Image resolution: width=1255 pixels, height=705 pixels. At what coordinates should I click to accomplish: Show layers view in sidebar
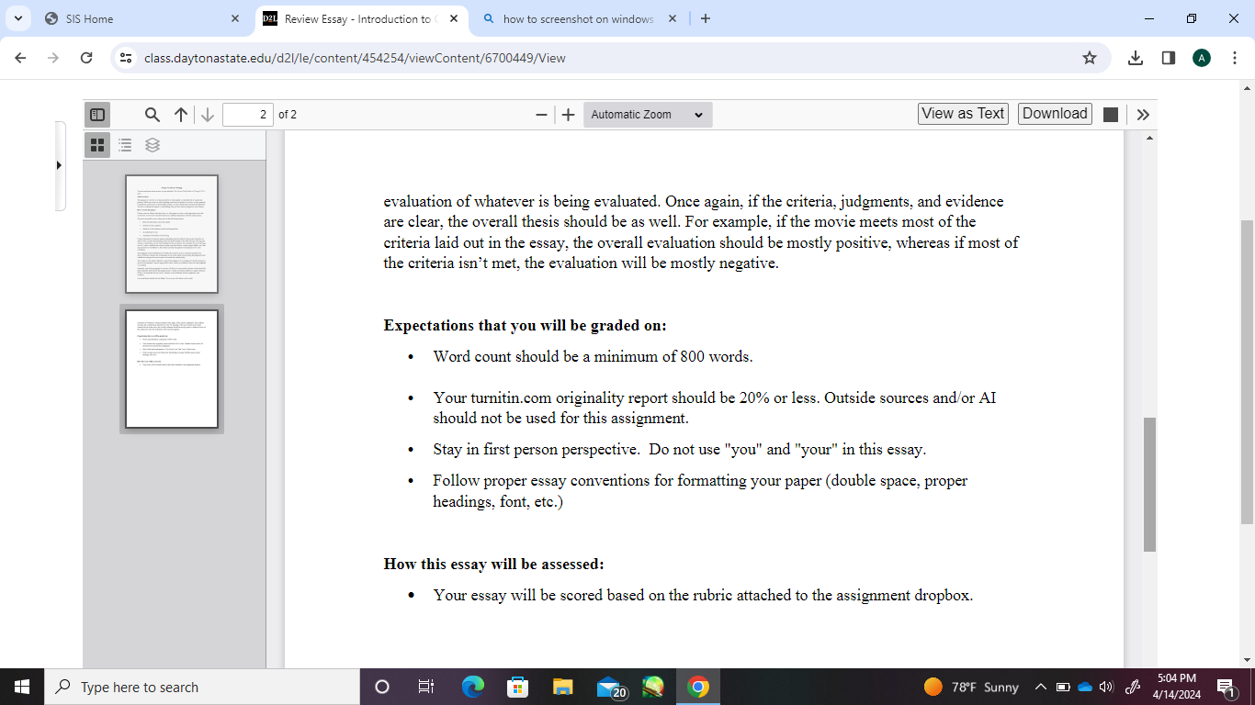(153, 145)
